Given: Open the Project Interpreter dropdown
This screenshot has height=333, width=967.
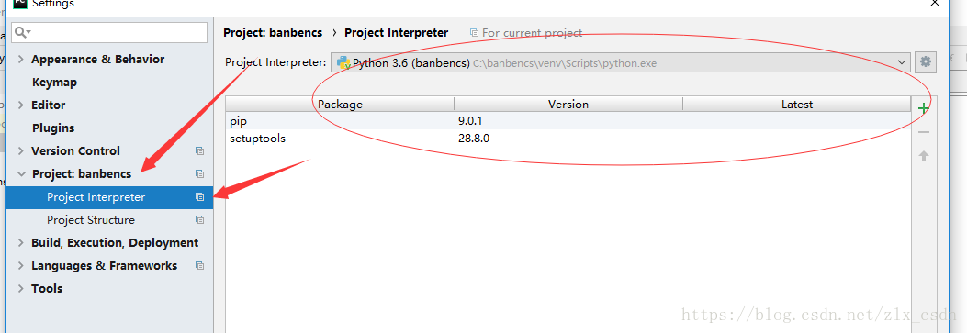Looking at the screenshot, I should pos(621,62).
